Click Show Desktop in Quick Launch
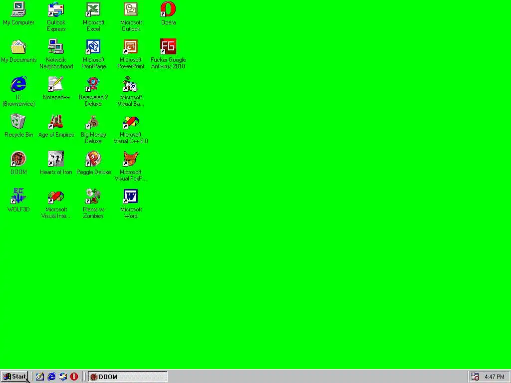 pos(40,377)
